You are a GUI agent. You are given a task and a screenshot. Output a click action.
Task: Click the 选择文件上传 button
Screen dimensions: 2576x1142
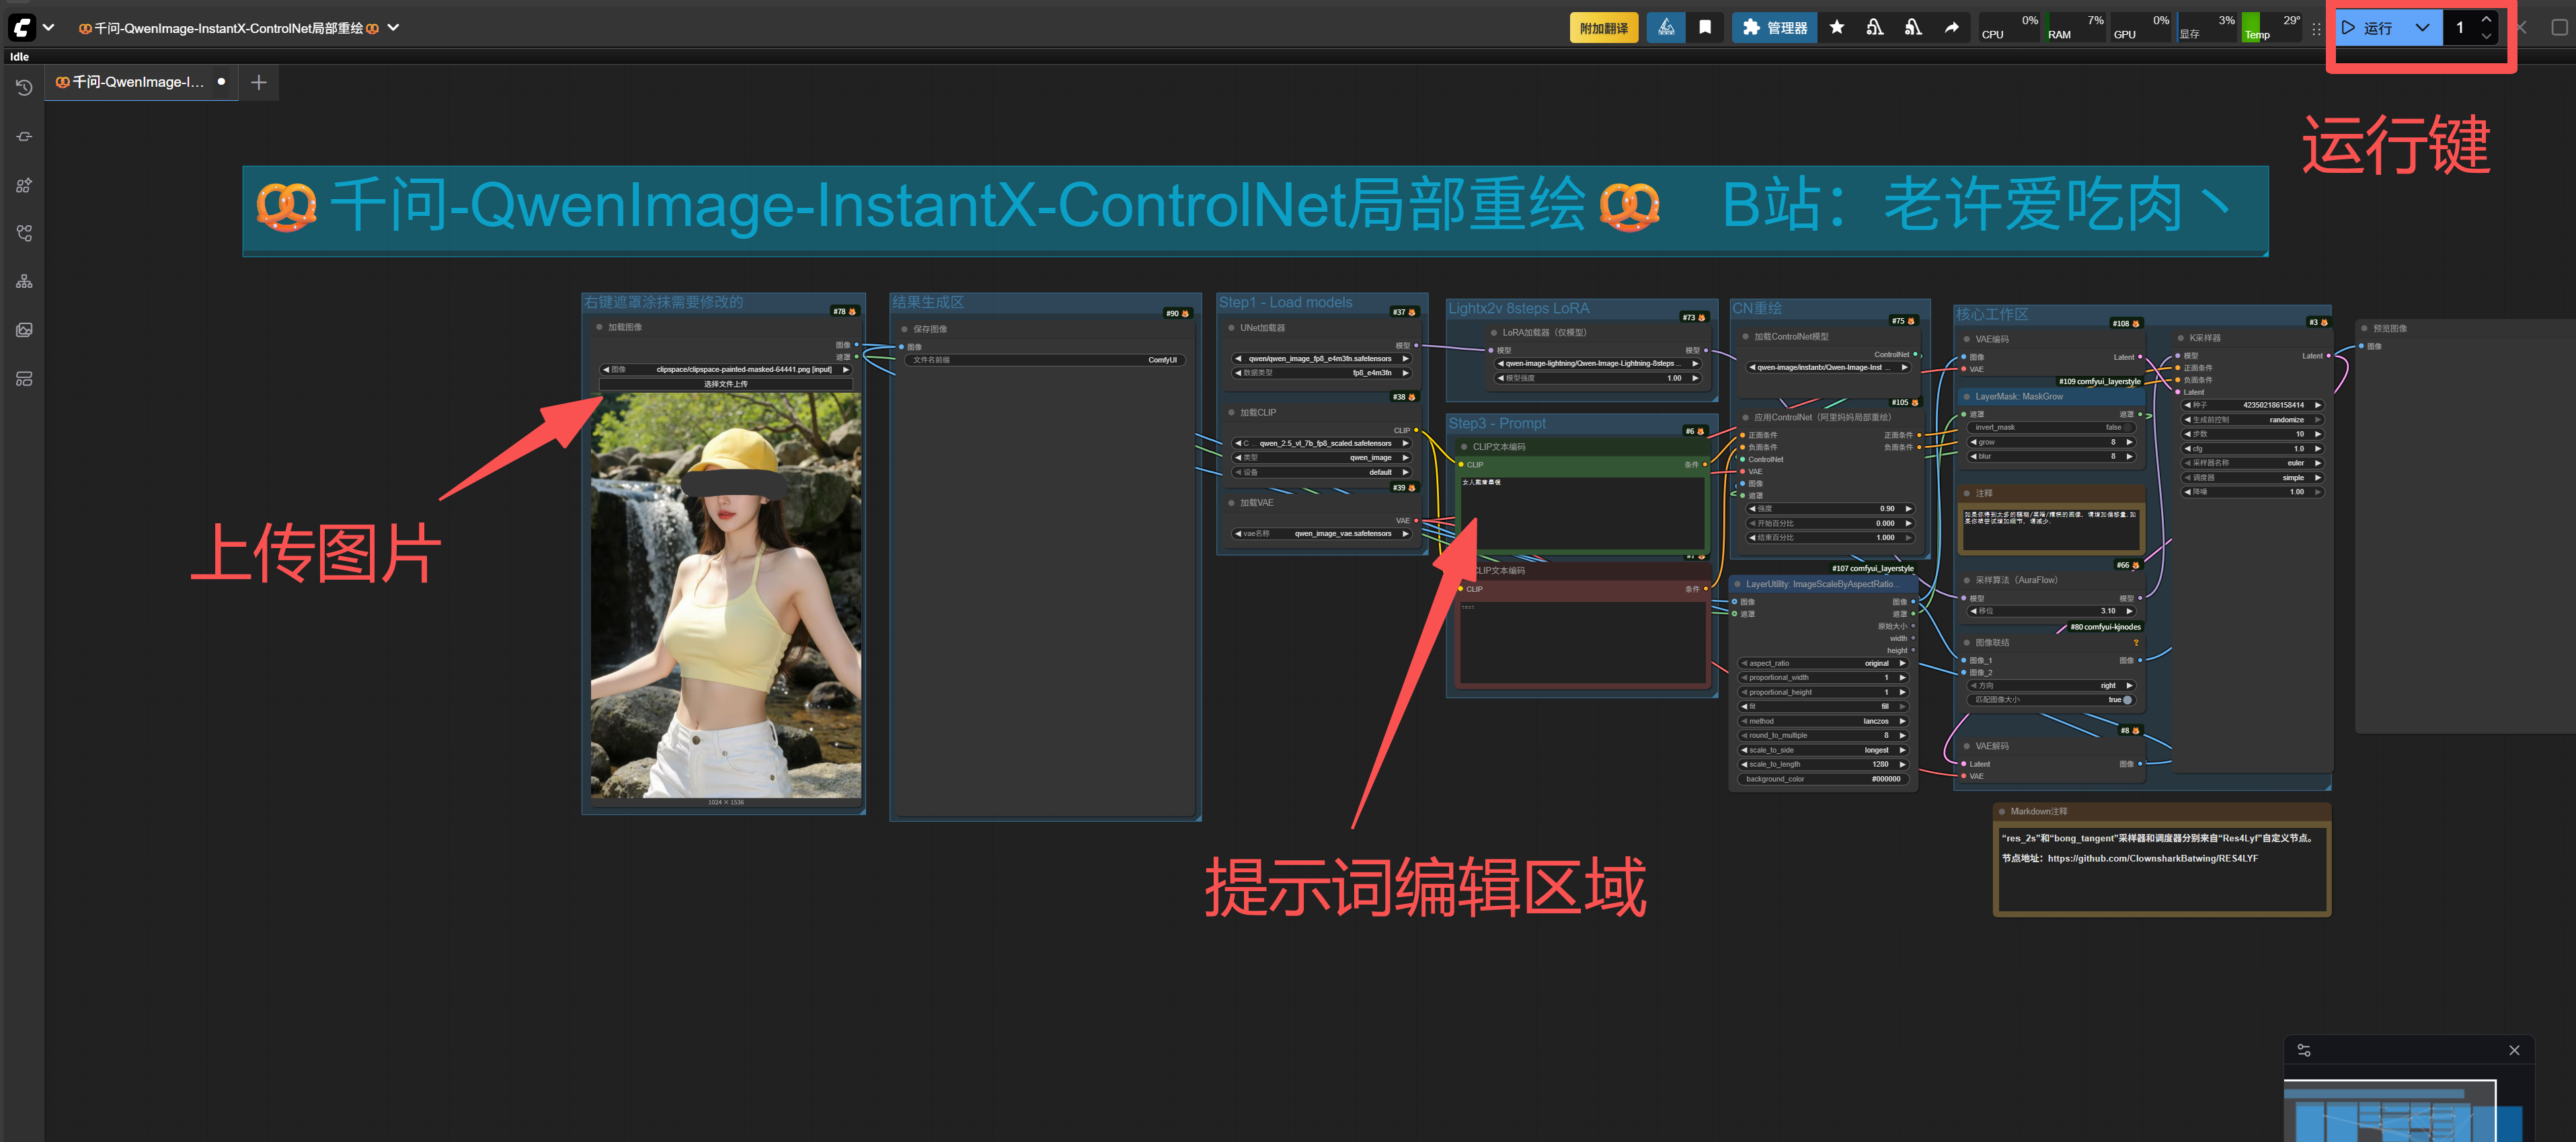725,384
